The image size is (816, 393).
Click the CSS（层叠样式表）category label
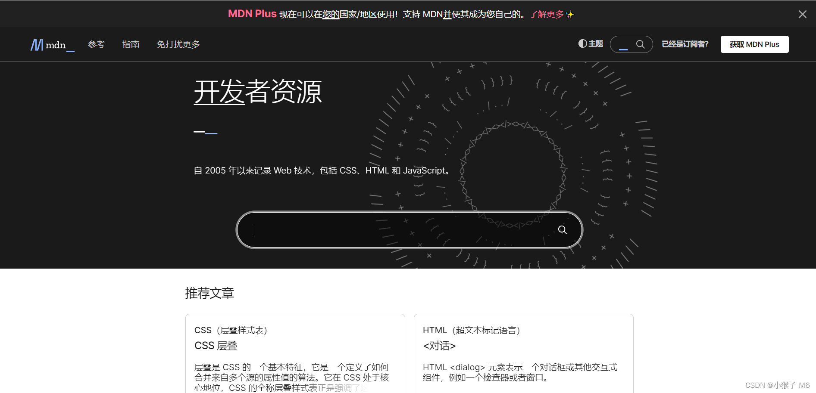click(x=231, y=330)
